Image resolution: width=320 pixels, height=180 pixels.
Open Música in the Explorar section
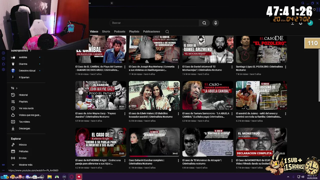26,145
